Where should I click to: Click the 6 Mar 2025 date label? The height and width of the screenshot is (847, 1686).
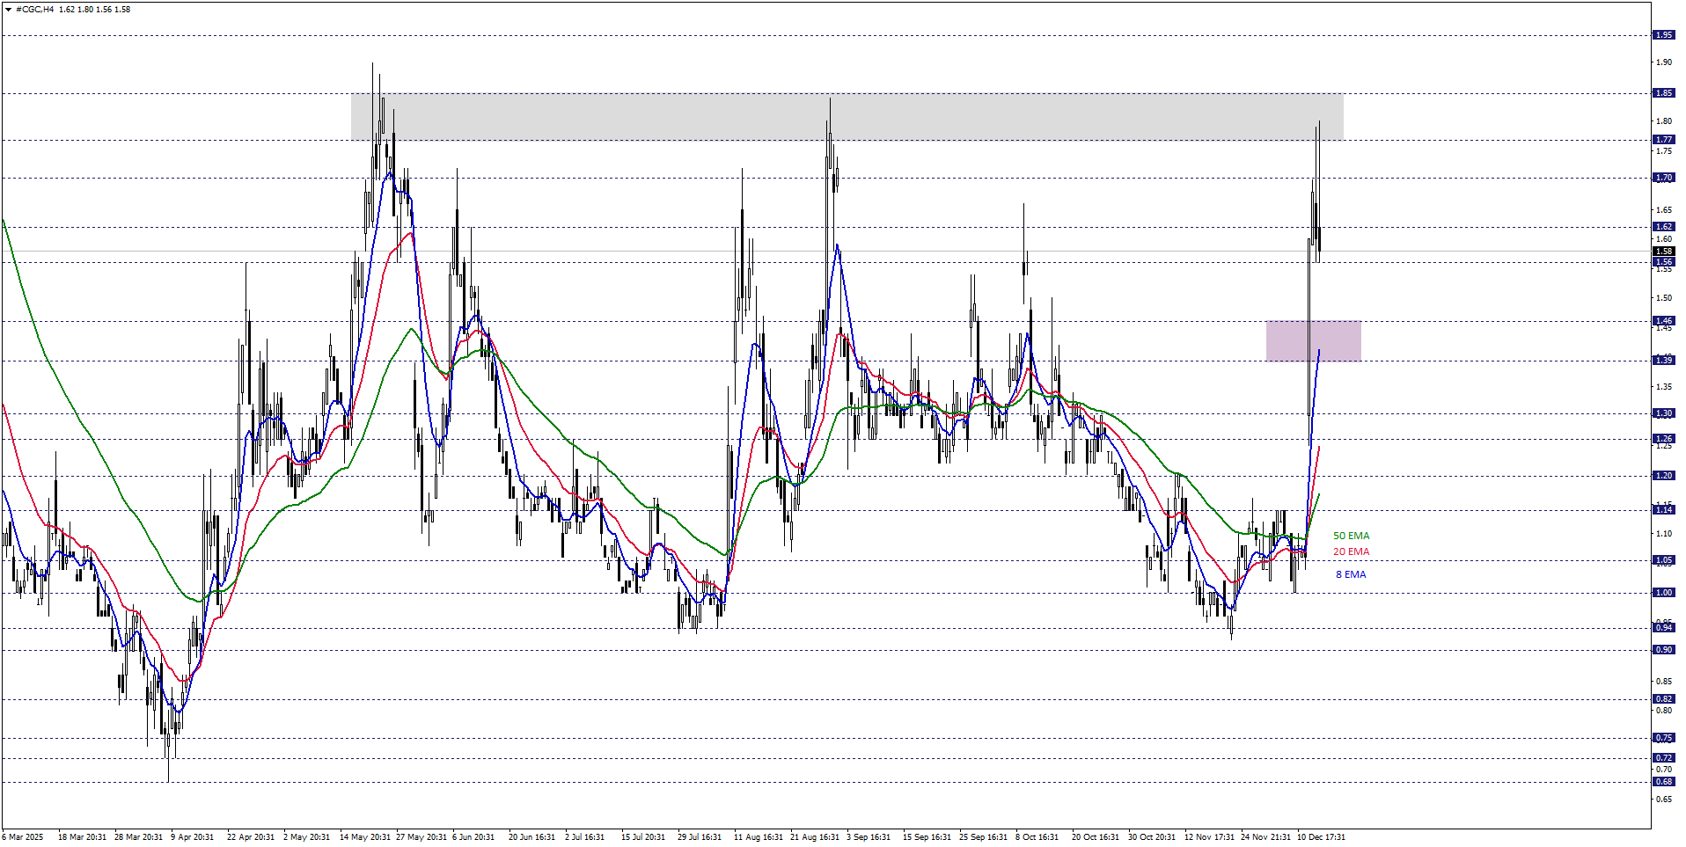coord(23,837)
